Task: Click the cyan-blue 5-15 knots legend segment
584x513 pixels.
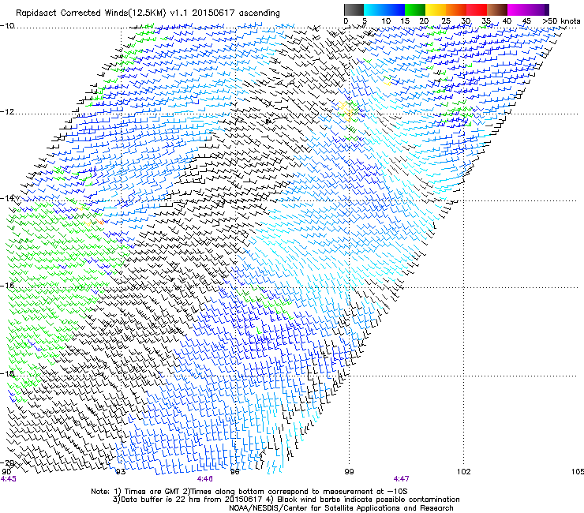Action: coord(384,9)
